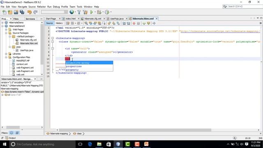
Task: Select primitive-array in the completion popup
Action: 89,63
